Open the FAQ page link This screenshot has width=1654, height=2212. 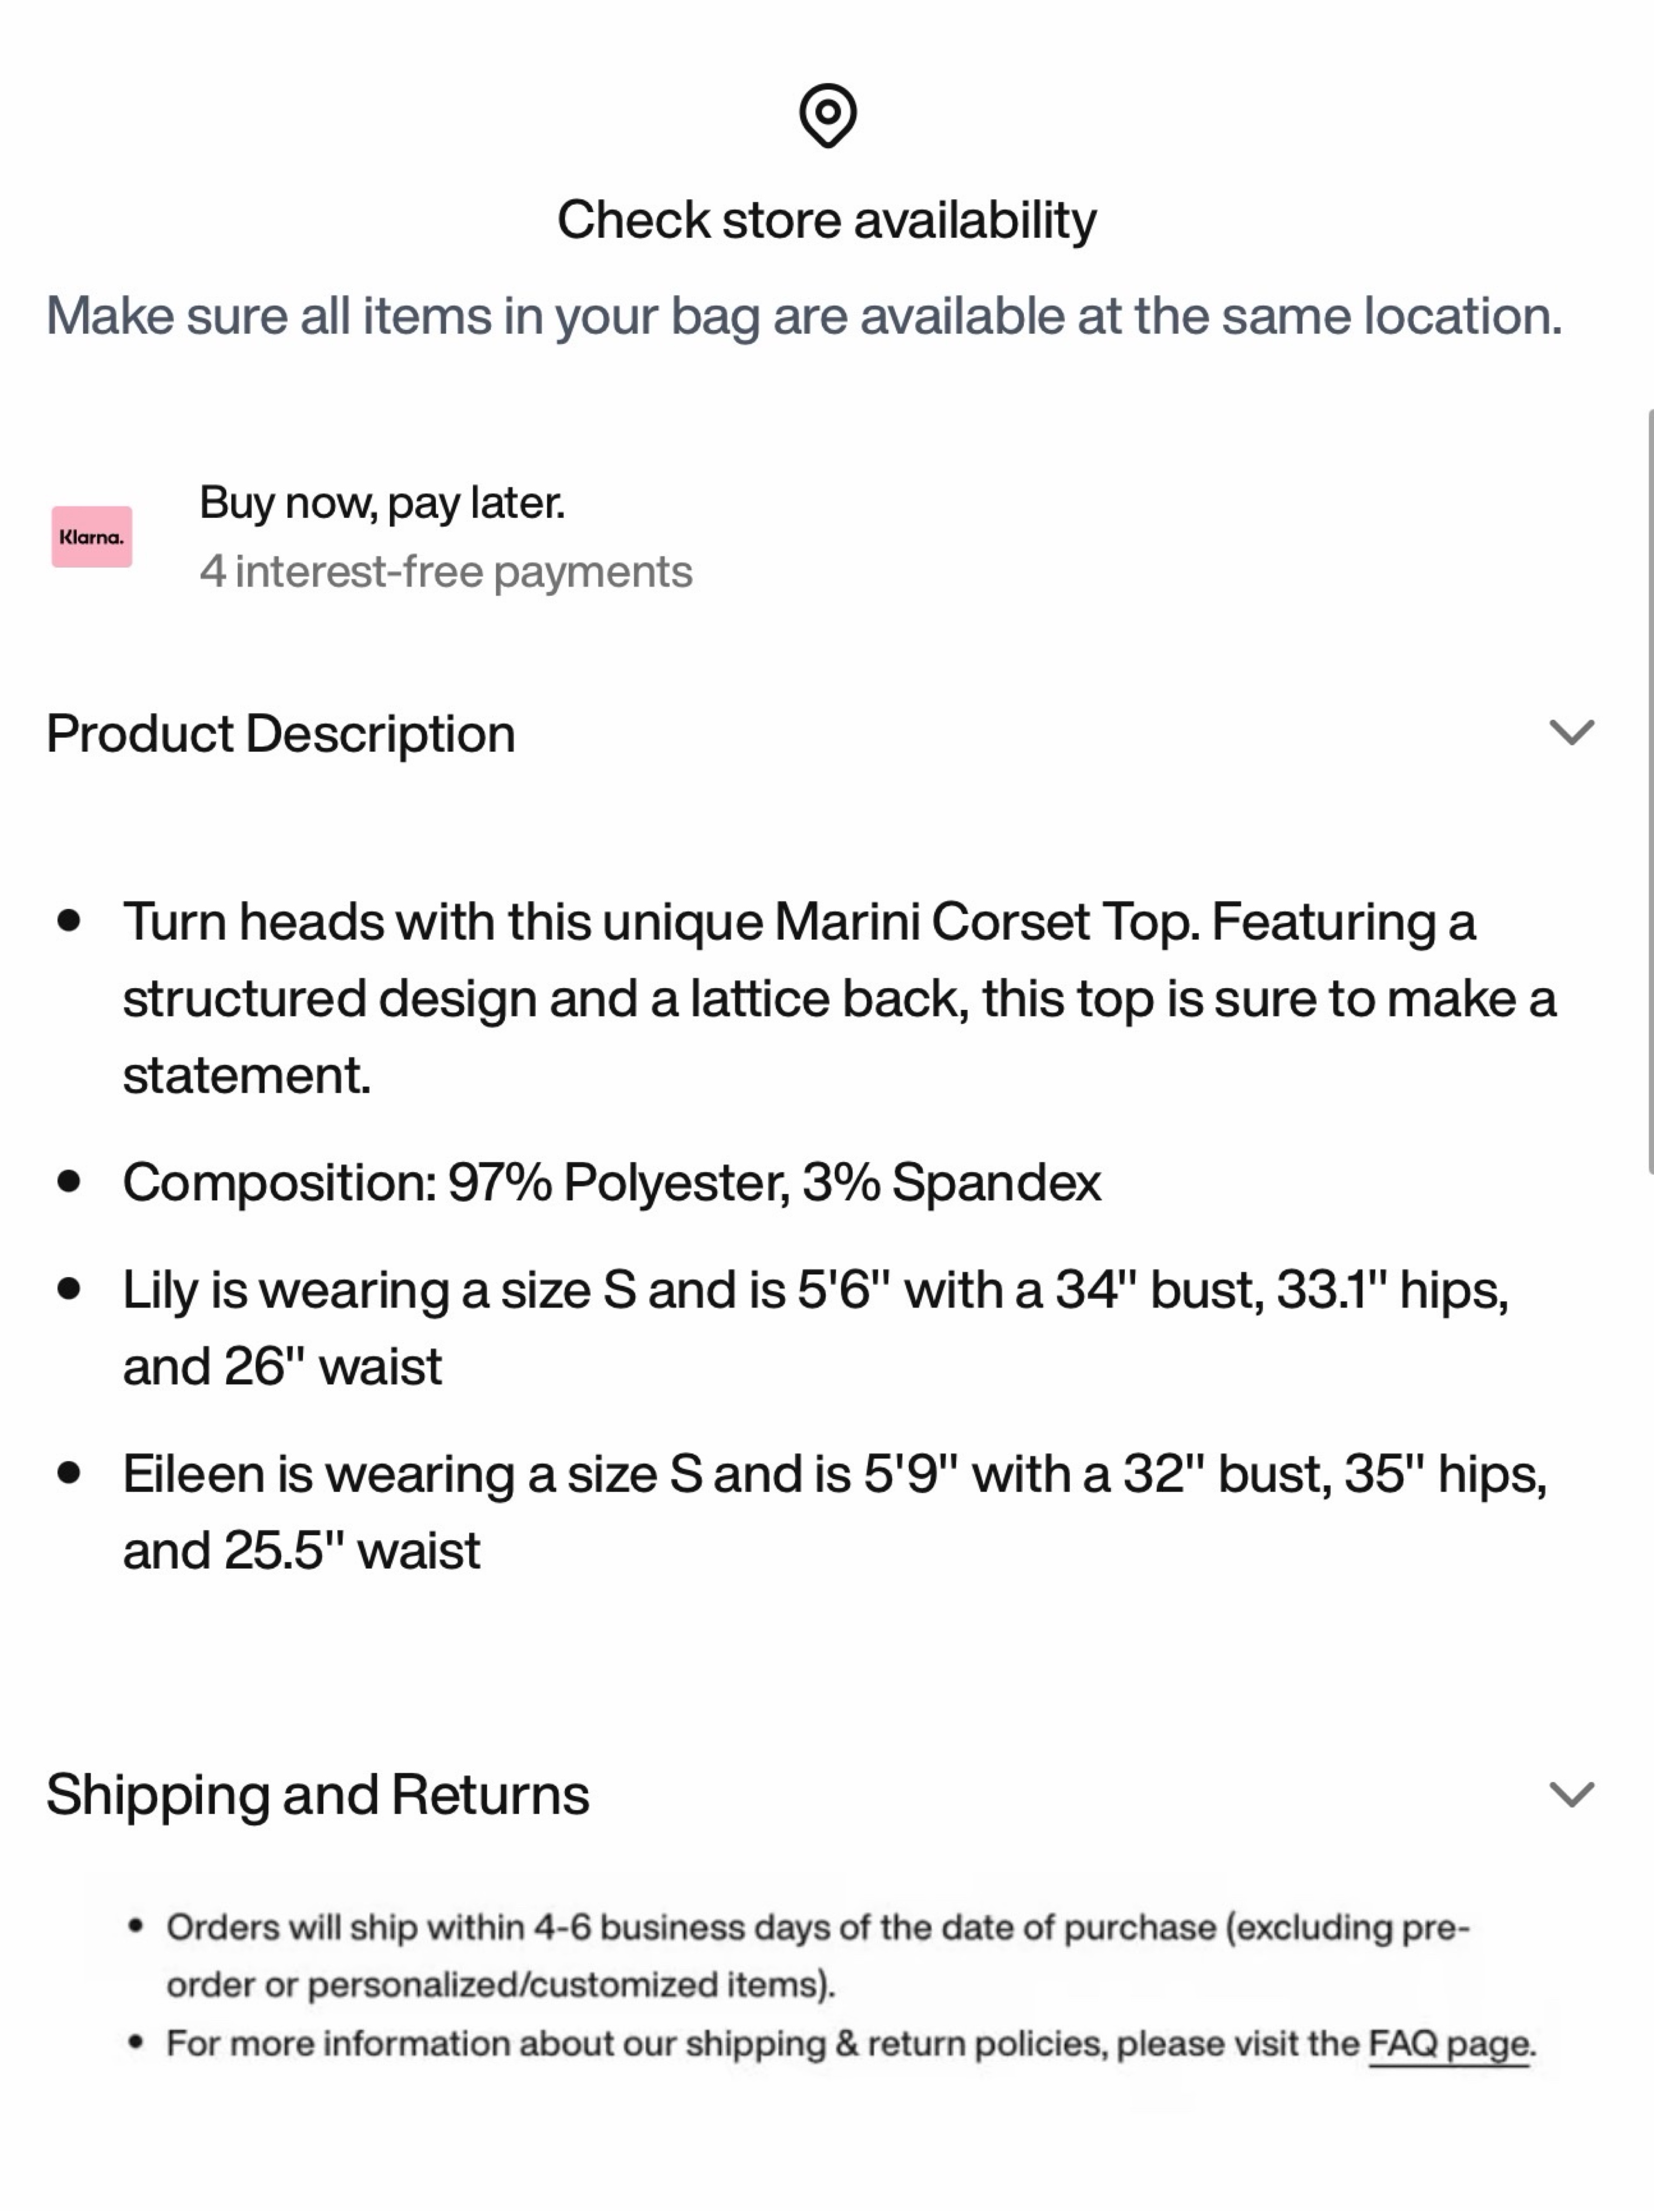tap(1449, 2044)
